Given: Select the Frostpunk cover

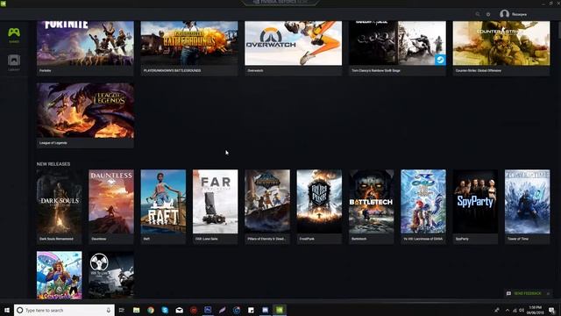Looking at the screenshot, I should pos(319,202).
